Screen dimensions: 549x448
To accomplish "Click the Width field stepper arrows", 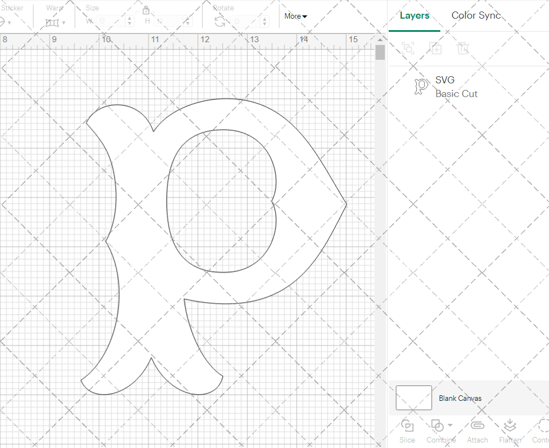I will coord(130,21).
